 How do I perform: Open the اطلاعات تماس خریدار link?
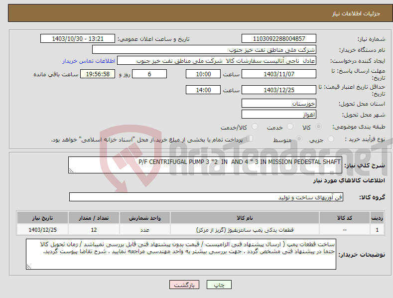(x=89, y=61)
